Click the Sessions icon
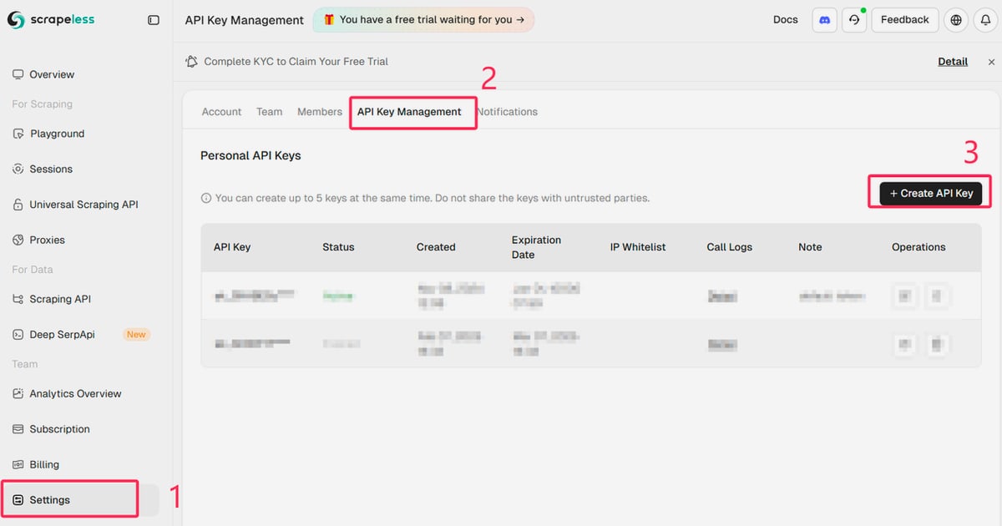The image size is (1002, 526). (x=18, y=169)
